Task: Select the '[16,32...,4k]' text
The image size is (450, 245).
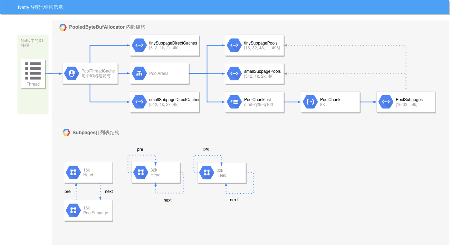Action: click(406, 105)
